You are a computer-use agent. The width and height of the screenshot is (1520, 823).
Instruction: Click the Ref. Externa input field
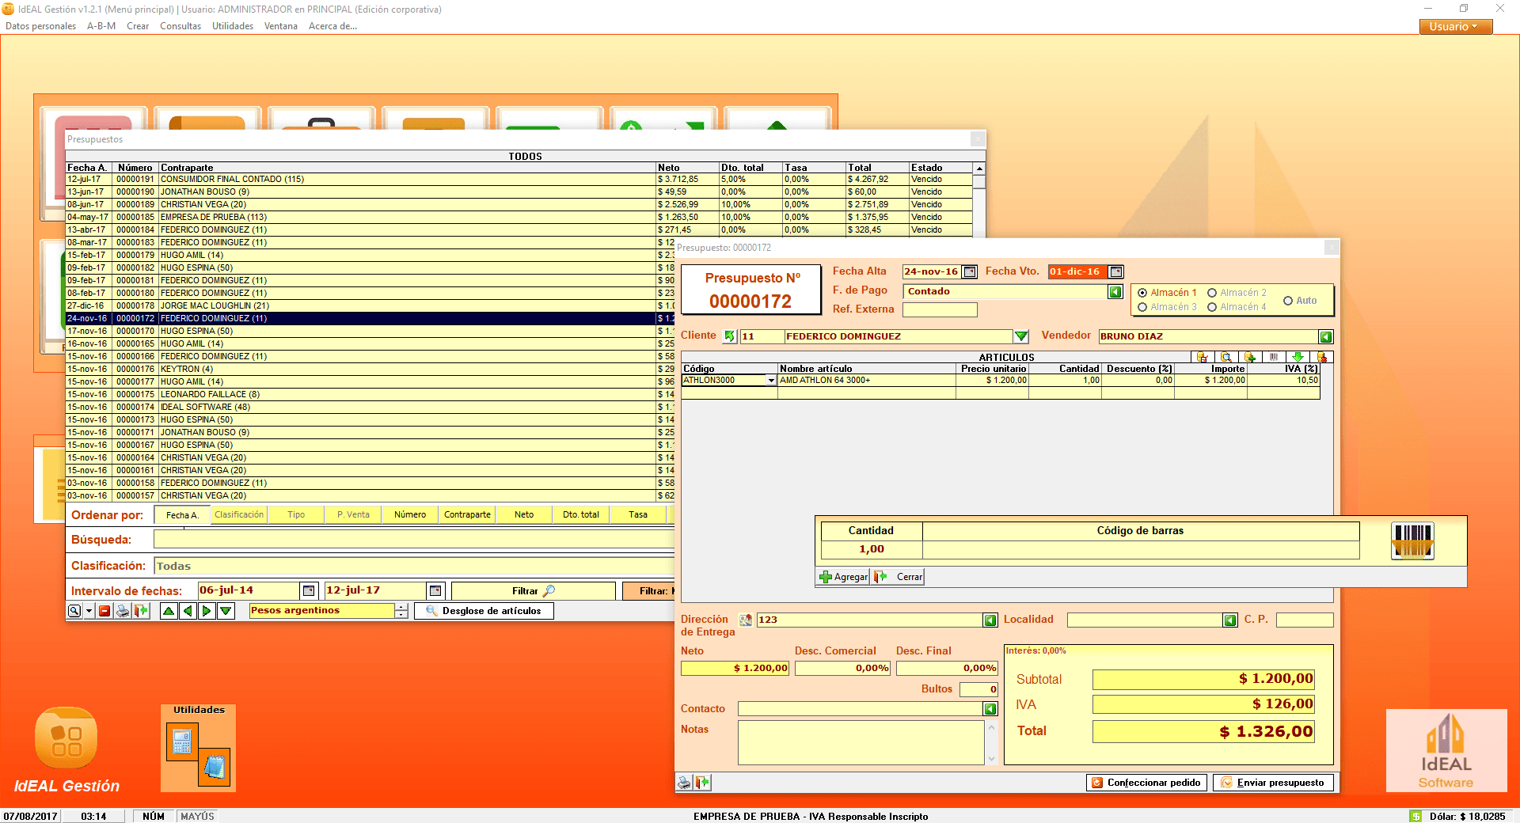coord(940,310)
